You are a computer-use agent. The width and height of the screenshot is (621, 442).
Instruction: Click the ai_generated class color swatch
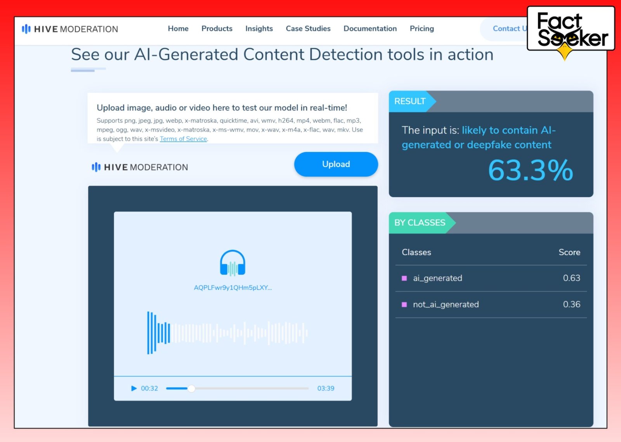pos(404,278)
